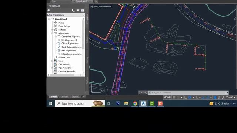Collapse the Alignments node
Image resolution: width=237 pixels, height=133 pixels.
53,33
